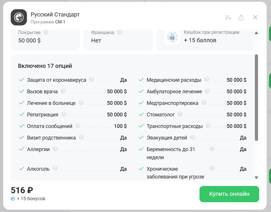This screenshot has height=212, width=271.
Task: Click the Аллергии option label
Action: 38,149
